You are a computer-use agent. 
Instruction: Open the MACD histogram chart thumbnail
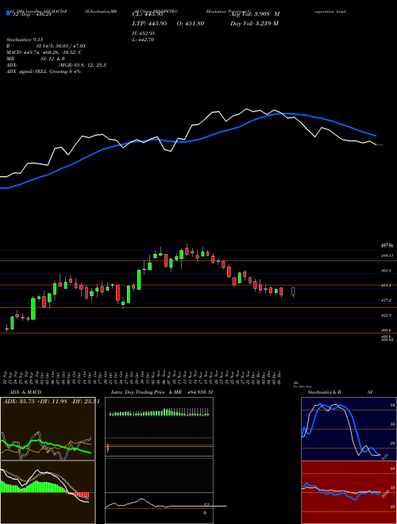[x=48, y=492]
